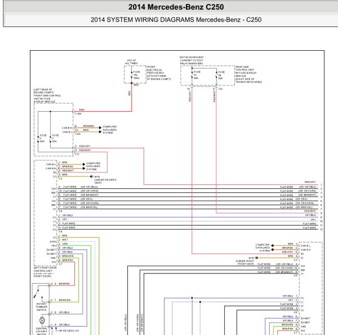Select the FUSE 3 30A symbol
Image resolution: width=338 pixels, height=335 pixels.
pos(51,138)
